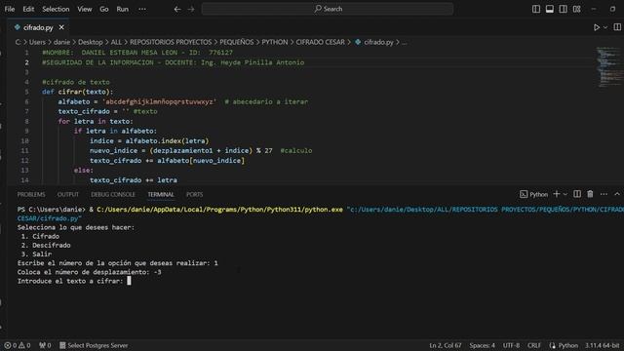Create new terminal with plus icon
Screen dimensions: 624x351
tap(557, 194)
